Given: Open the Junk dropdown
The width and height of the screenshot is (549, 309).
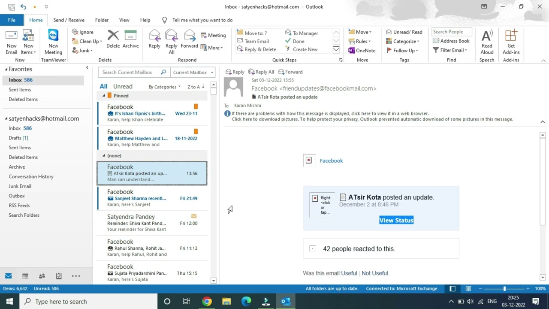Looking at the screenshot, I should point(82,50).
